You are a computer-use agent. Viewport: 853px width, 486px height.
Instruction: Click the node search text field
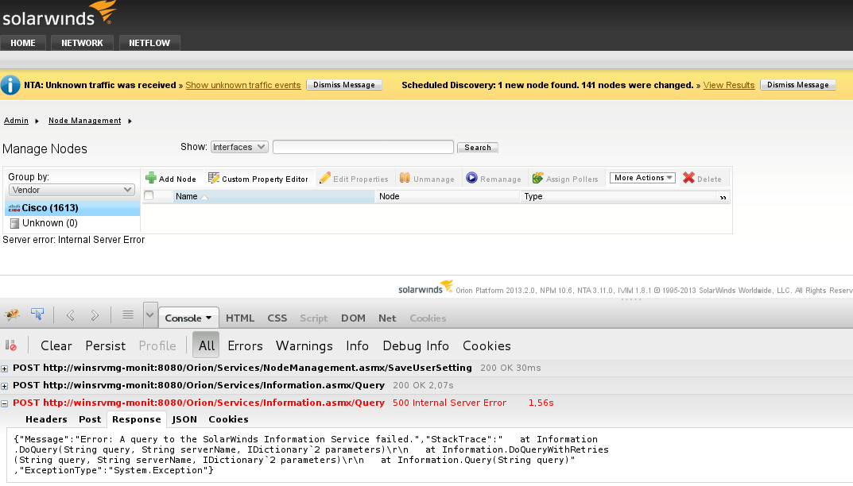tap(363, 147)
